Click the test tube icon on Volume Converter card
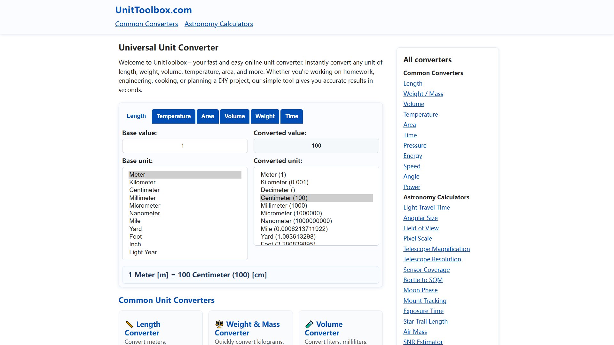 [309, 324]
